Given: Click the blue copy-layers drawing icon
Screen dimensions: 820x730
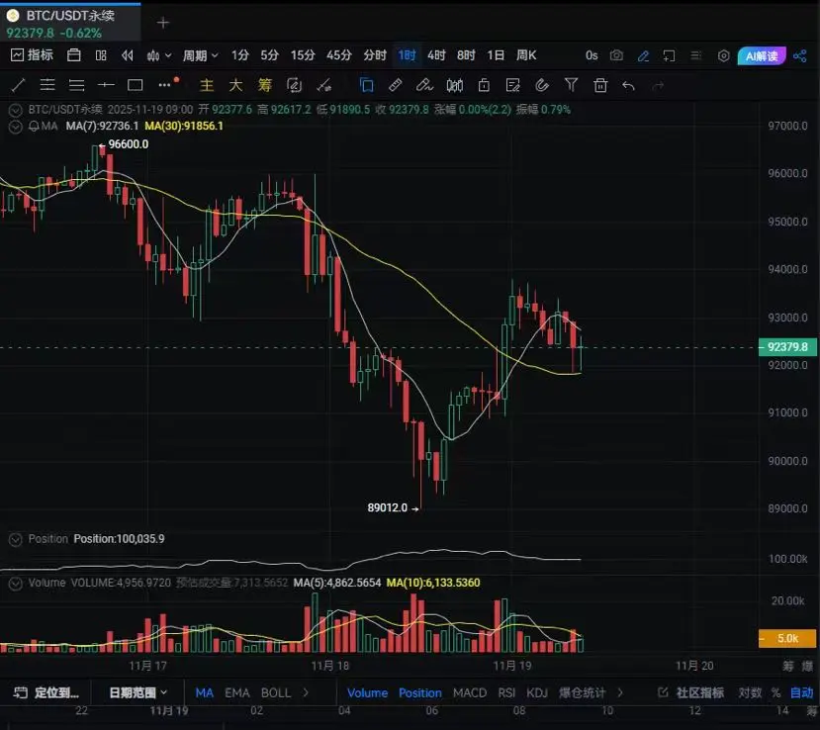Looking at the screenshot, I should (367, 85).
